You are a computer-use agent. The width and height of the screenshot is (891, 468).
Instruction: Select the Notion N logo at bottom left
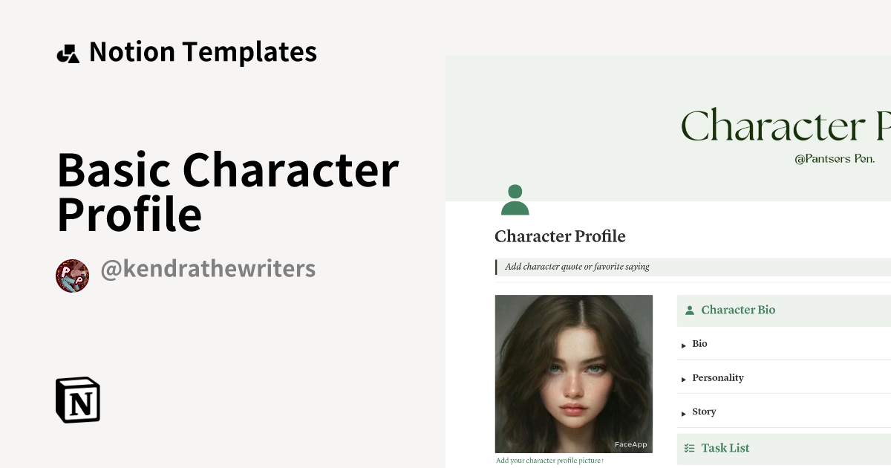pos(77,400)
